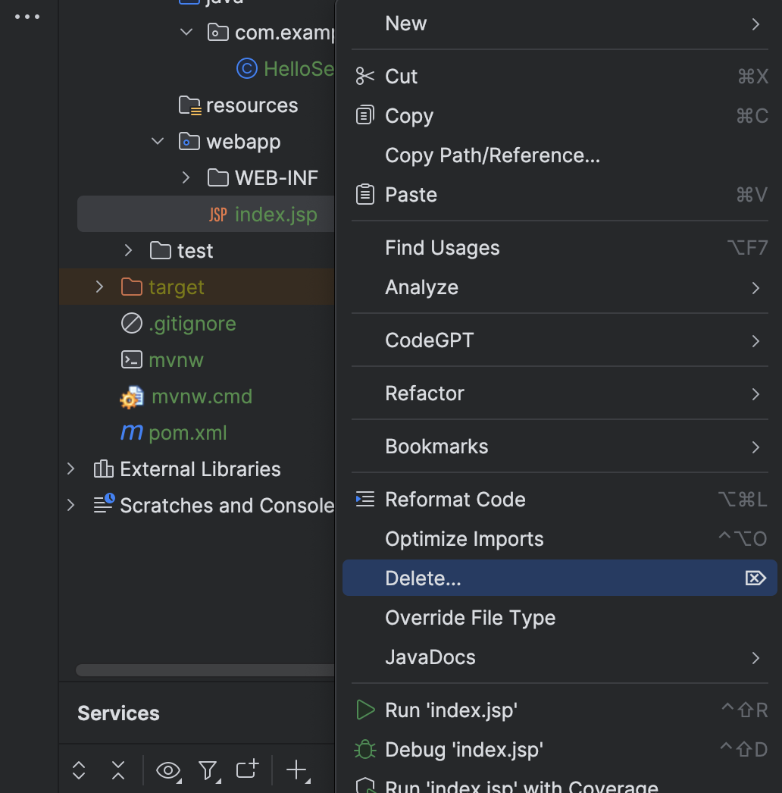
Task: Click the Maven icon next to pom.xml
Action: click(x=130, y=432)
